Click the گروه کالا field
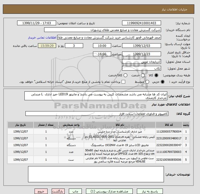200x194 pixels. (x=97, y=114)
